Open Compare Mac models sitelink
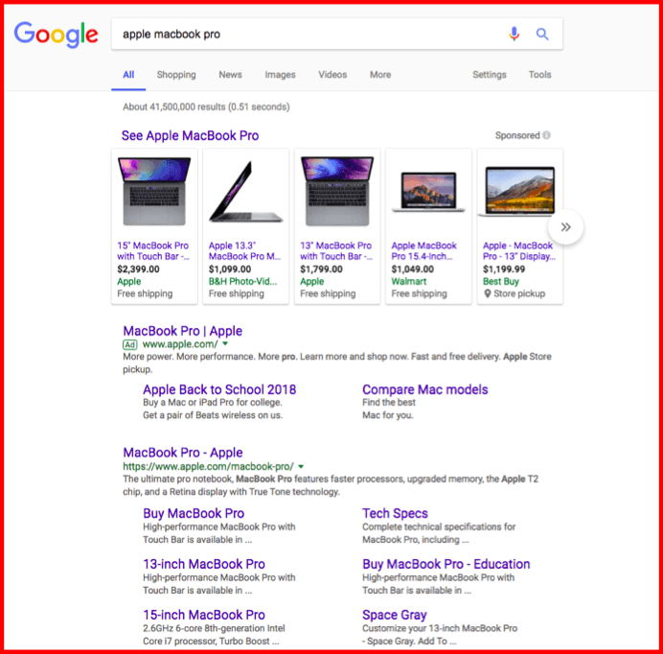 pos(425,389)
